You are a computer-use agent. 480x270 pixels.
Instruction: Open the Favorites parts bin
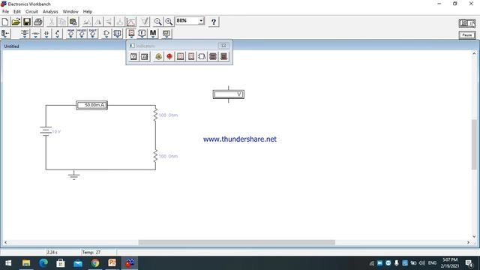pyautogui.click(x=5, y=34)
